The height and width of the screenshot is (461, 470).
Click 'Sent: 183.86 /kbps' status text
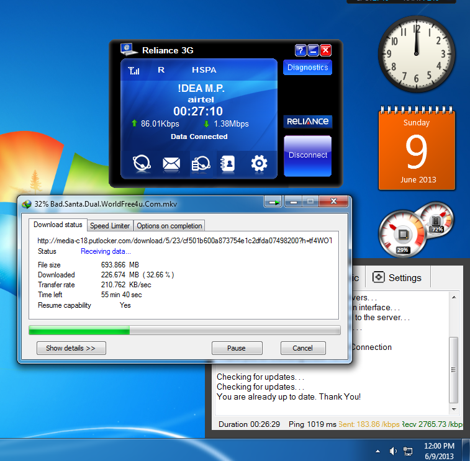[369, 424]
